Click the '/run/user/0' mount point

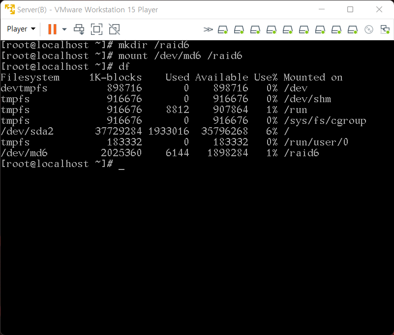[x=316, y=142]
